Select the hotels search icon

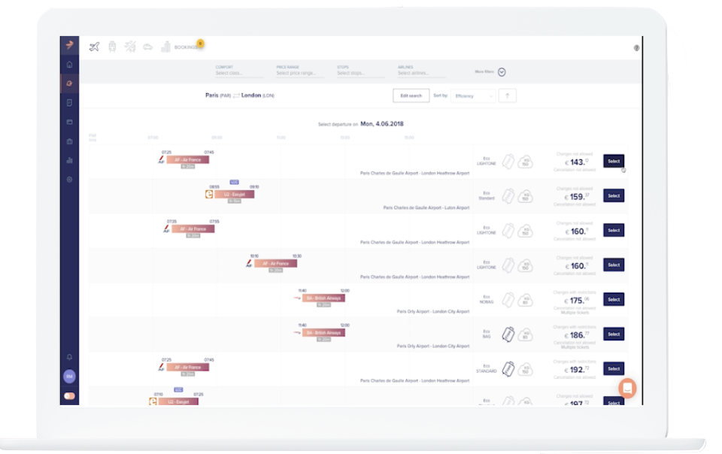165,47
